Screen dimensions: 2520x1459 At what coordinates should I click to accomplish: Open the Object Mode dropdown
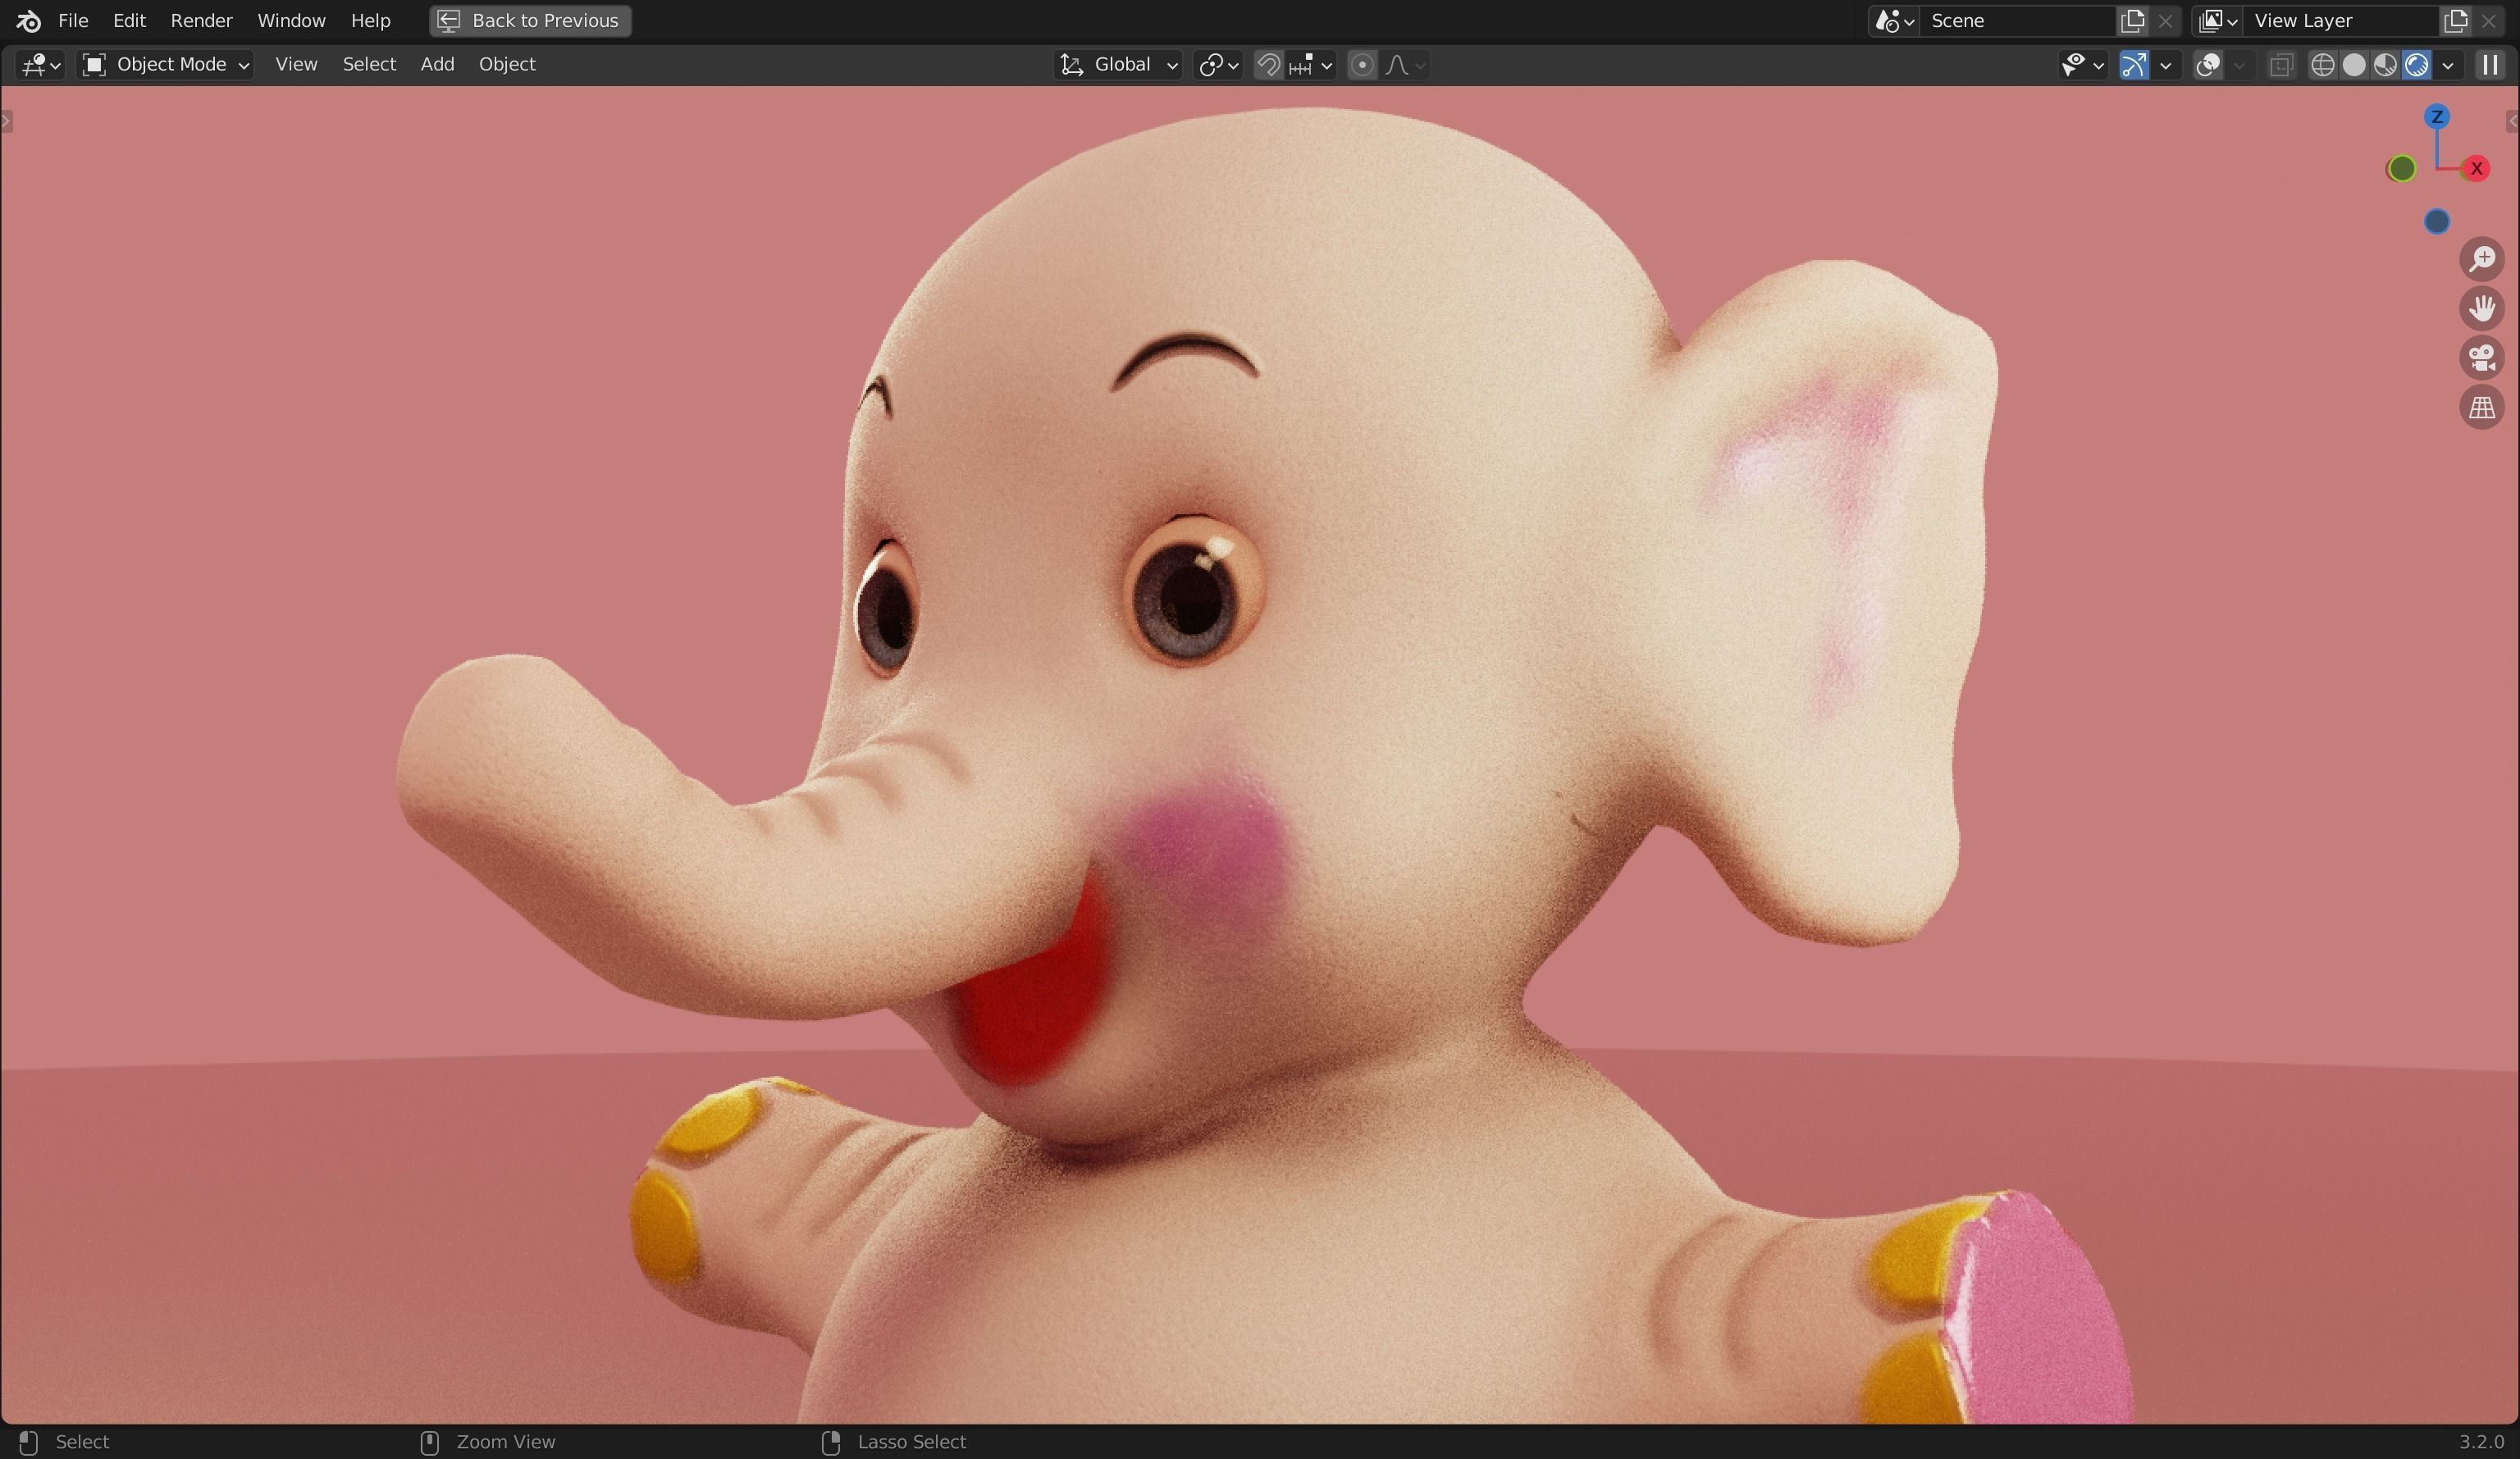(x=165, y=65)
